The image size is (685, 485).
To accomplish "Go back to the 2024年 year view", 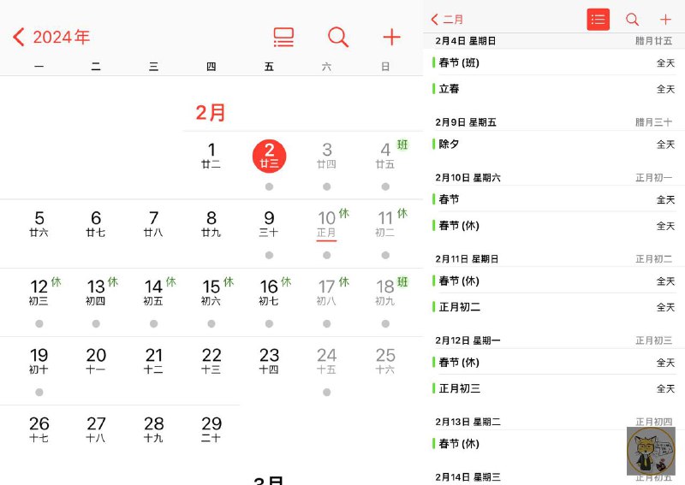I will [x=51, y=37].
